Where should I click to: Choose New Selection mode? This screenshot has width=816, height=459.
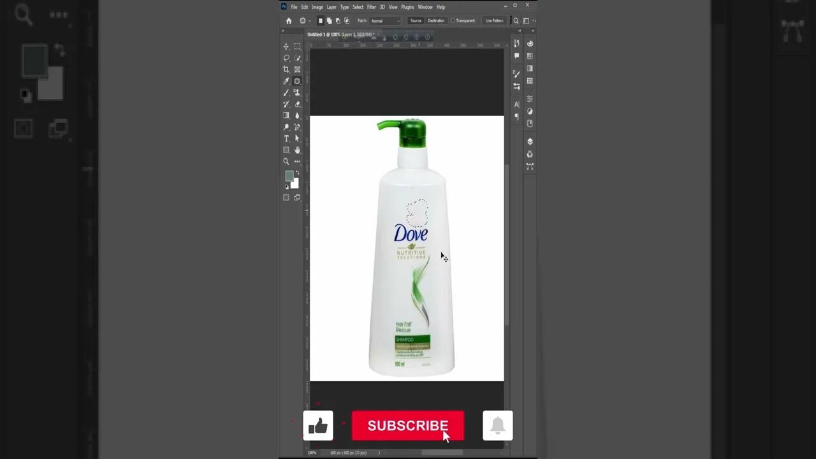tap(321, 20)
